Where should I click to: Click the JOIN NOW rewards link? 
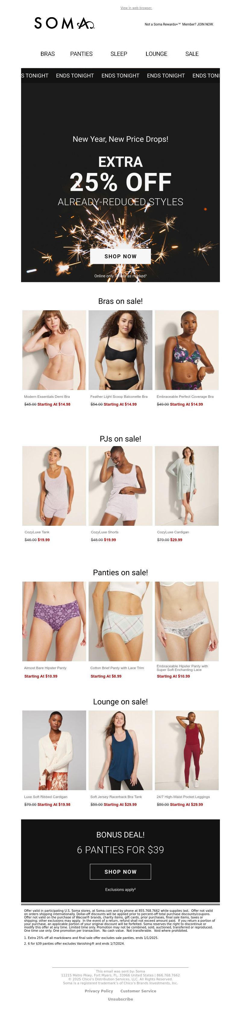point(205,24)
